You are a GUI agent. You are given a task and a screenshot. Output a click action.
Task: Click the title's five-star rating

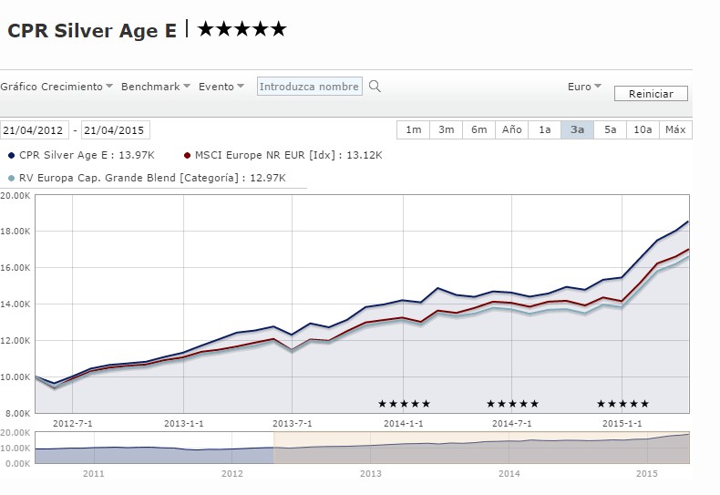pos(242,29)
